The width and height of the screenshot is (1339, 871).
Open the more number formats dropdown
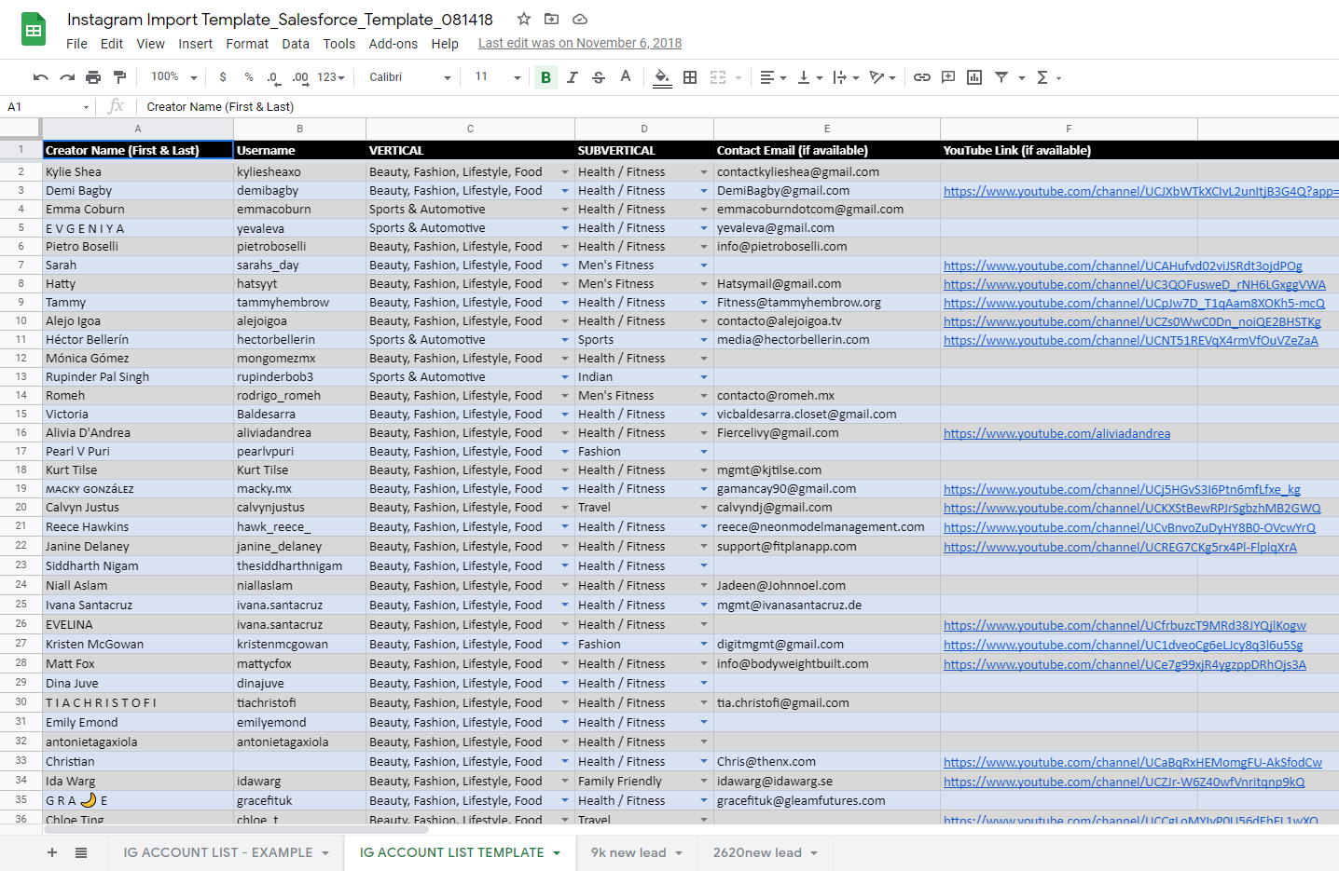pos(331,77)
